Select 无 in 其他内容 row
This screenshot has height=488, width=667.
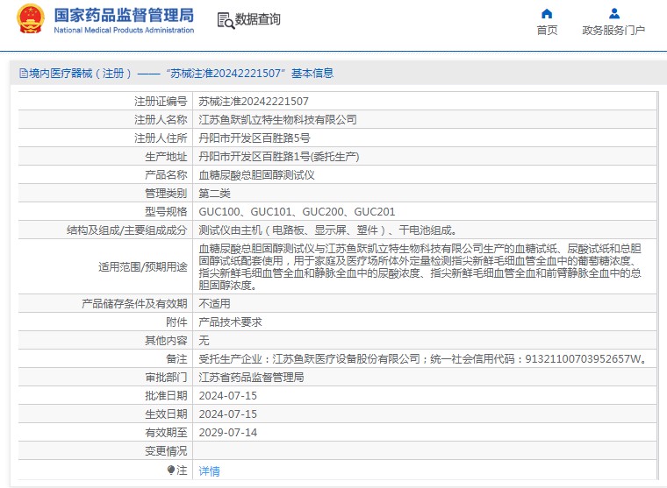coord(204,340)
